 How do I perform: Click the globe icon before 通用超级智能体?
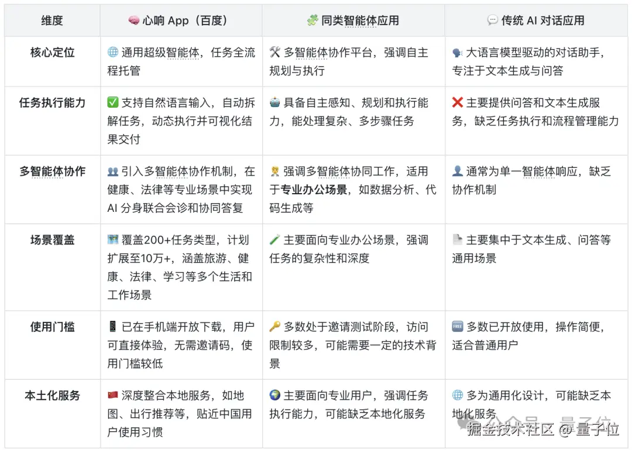[113, 52]
